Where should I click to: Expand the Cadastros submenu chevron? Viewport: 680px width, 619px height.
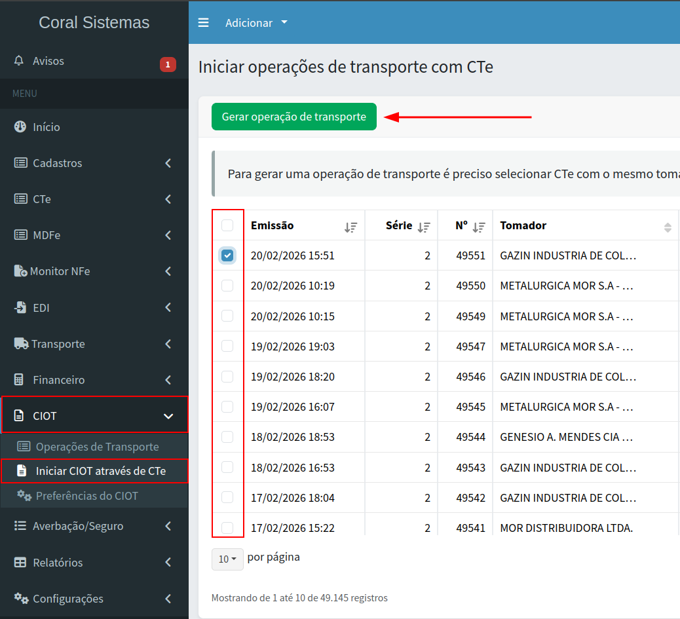168,163
